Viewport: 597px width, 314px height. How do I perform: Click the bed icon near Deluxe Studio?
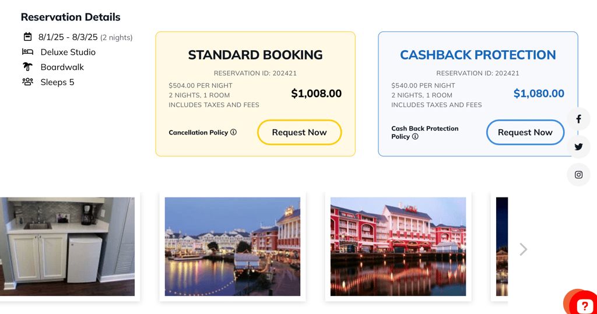pos(27,52)
